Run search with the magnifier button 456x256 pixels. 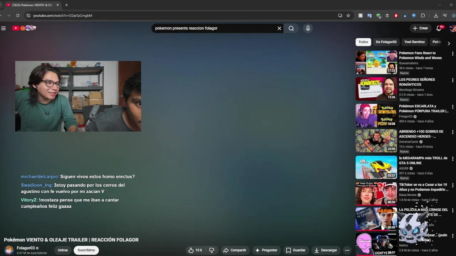coord(291,28)
